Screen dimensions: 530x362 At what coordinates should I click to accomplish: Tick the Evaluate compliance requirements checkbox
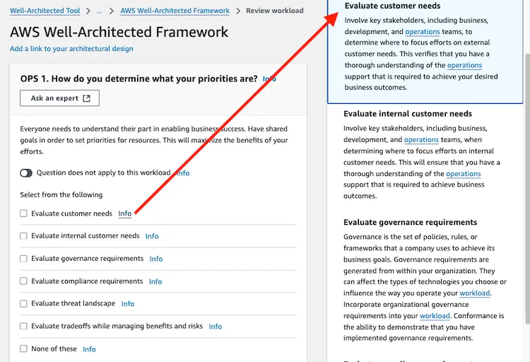point(23,281)
